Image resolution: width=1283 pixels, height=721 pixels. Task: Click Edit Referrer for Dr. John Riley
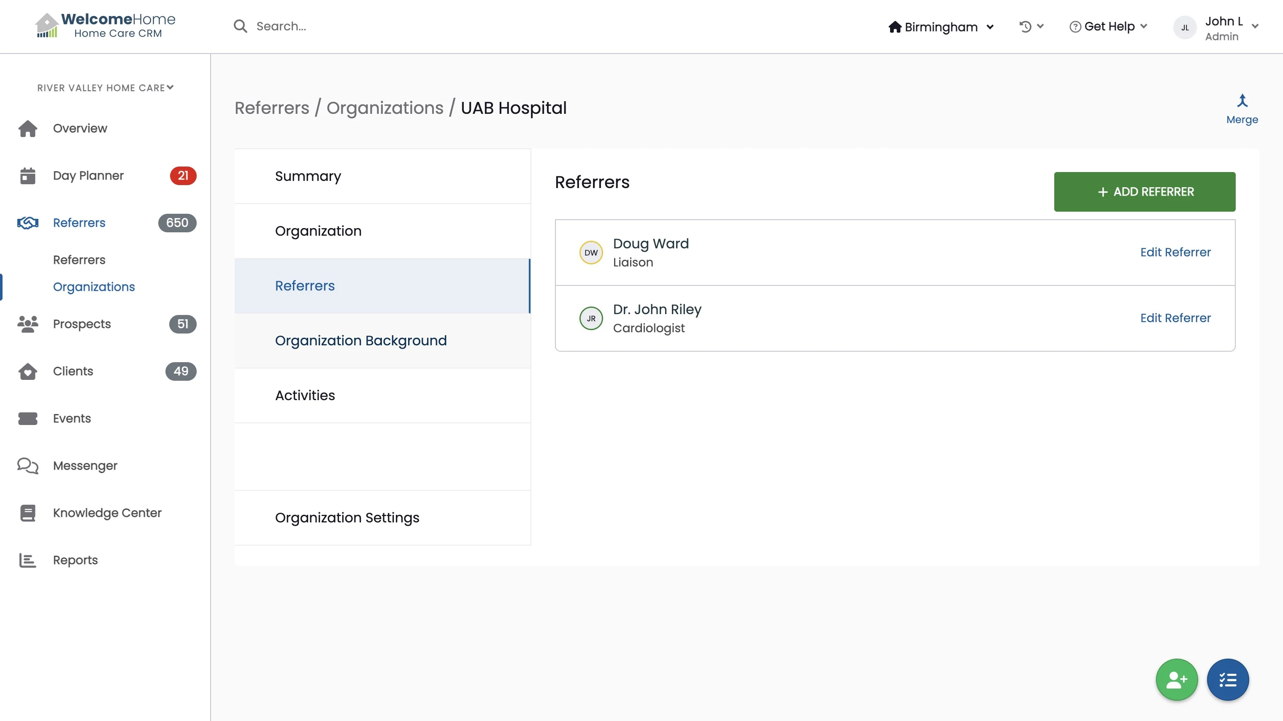click(1175, 318)
